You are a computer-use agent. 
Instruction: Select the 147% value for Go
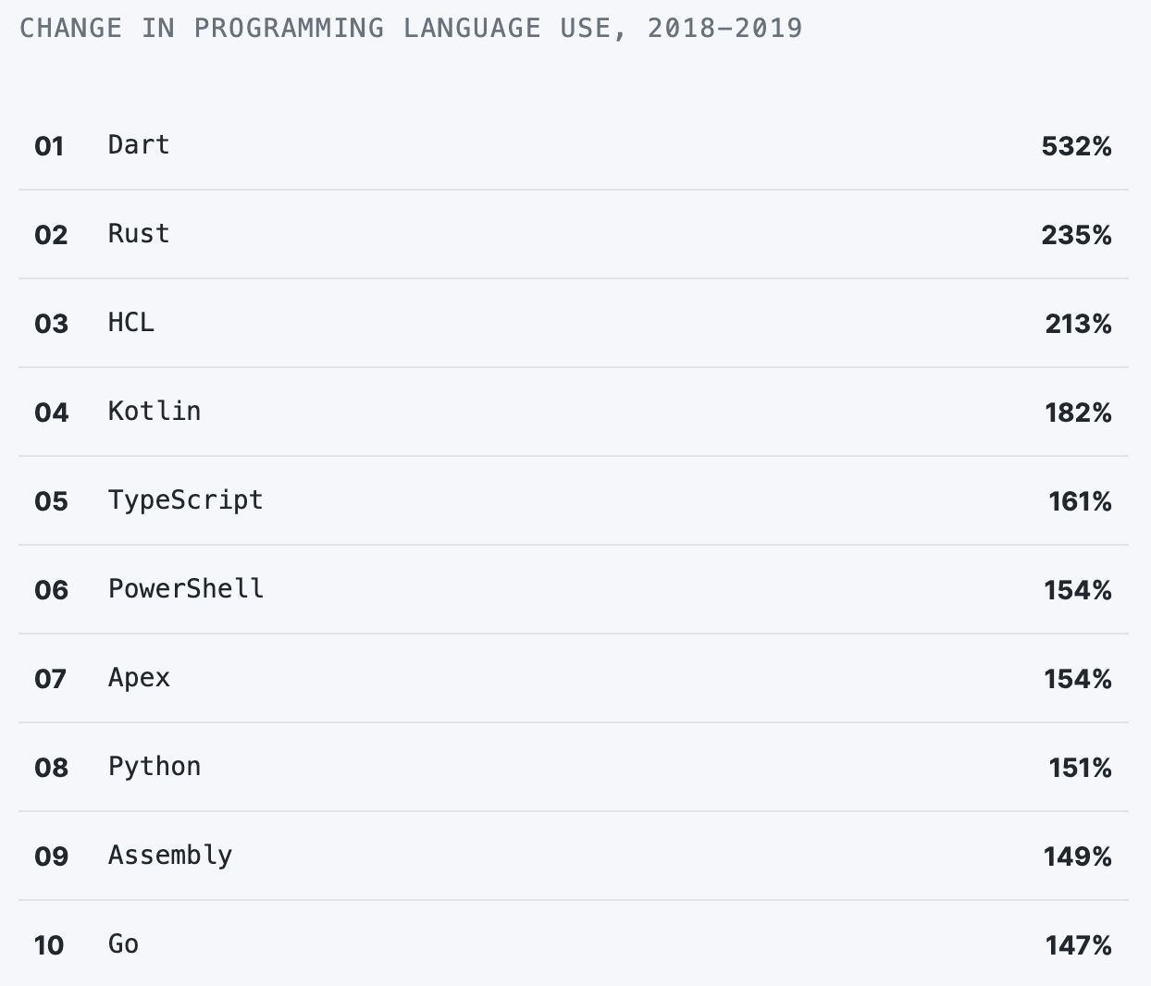pyautogui.click(x=1078, y=945)
